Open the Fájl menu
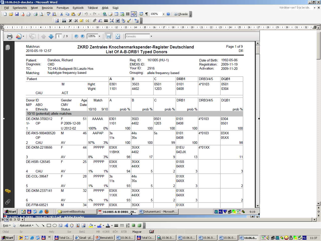Viewport: 321px width, 241px height. 7,8
